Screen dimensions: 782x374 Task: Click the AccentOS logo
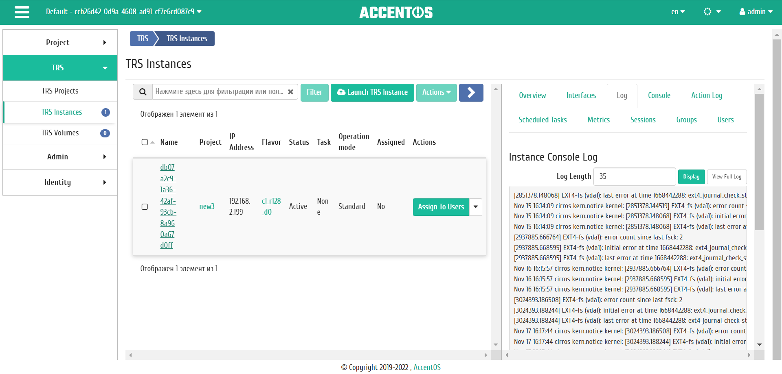[x=396, y=13]
